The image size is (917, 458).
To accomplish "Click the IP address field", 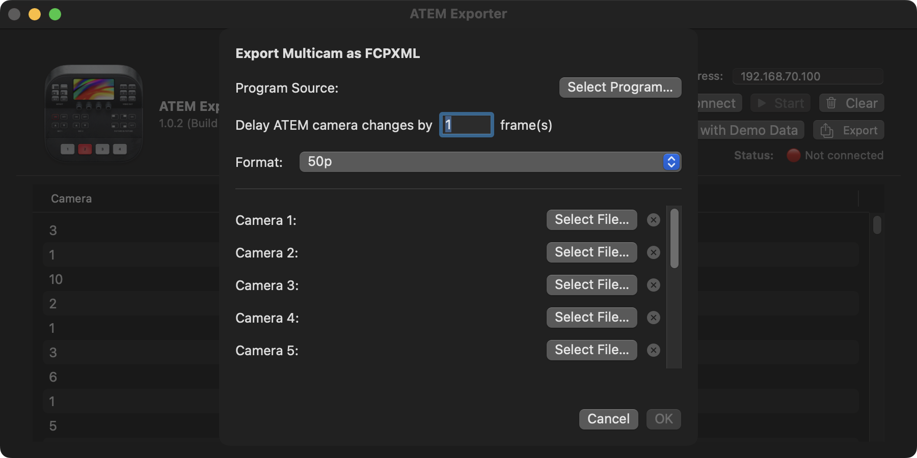I will 807,76.
